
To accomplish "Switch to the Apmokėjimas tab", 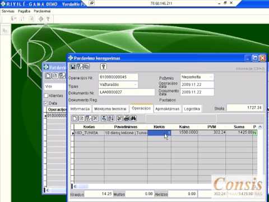I will tap(167, 109).
